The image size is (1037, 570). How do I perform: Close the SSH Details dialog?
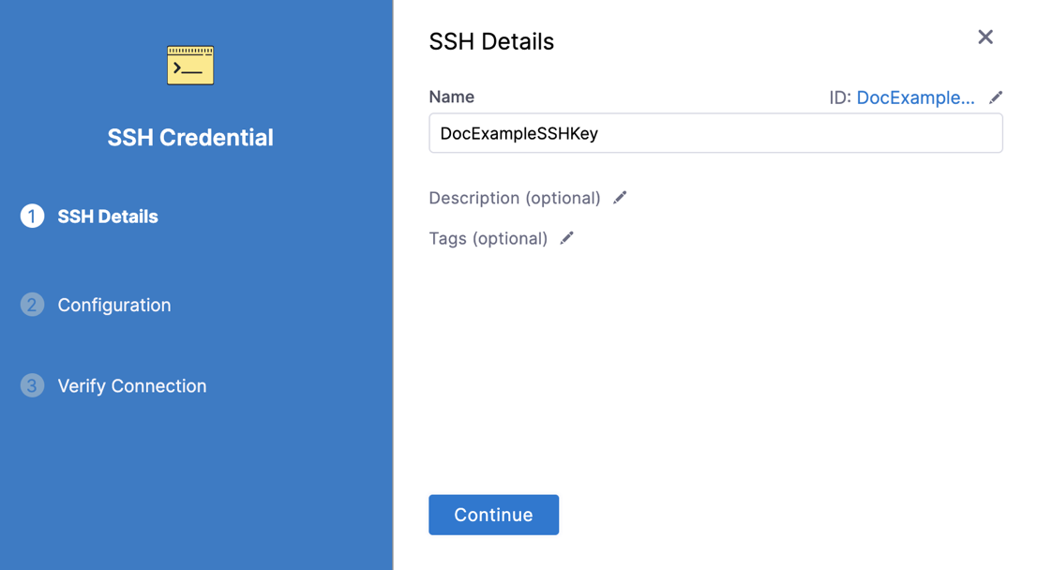click(x=985, y=37)
